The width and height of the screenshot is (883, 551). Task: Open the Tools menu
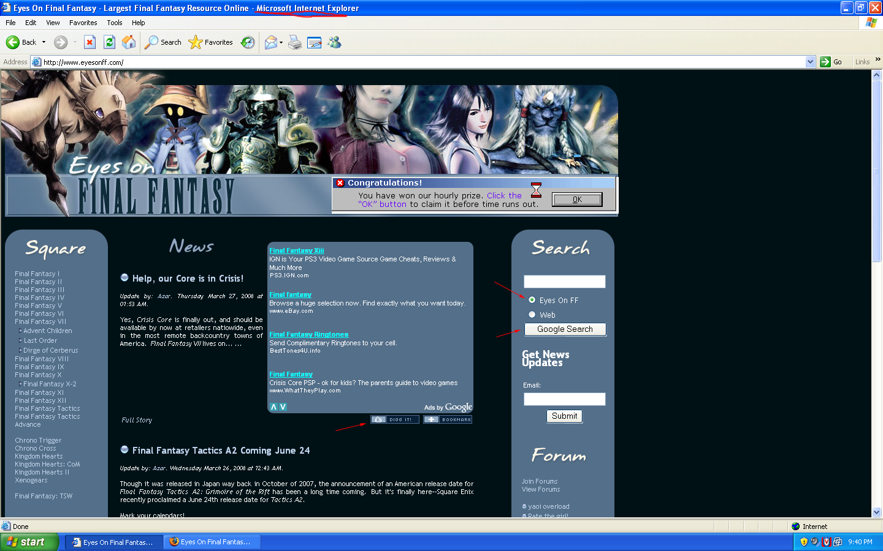115,23
